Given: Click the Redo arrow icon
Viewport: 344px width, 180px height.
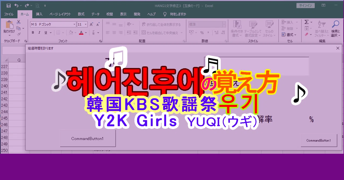Looking at the screenshot, I should (27, 5).
